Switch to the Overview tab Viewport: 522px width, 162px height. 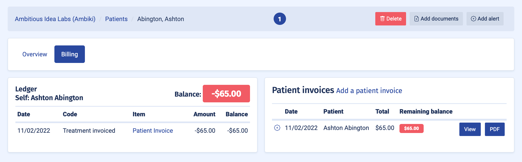pyautogui.click(x=35, y=54)
